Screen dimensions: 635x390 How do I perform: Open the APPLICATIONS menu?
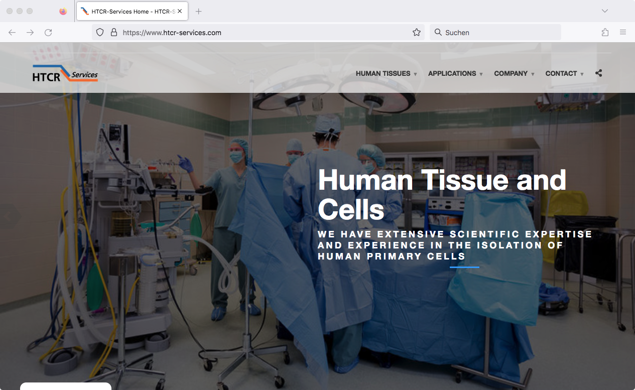[452, 73]
